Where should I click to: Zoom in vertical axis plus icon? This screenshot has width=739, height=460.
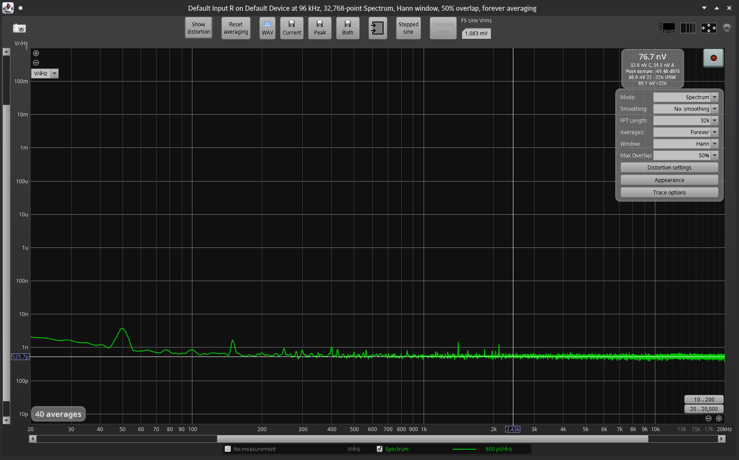pos(36,53)
